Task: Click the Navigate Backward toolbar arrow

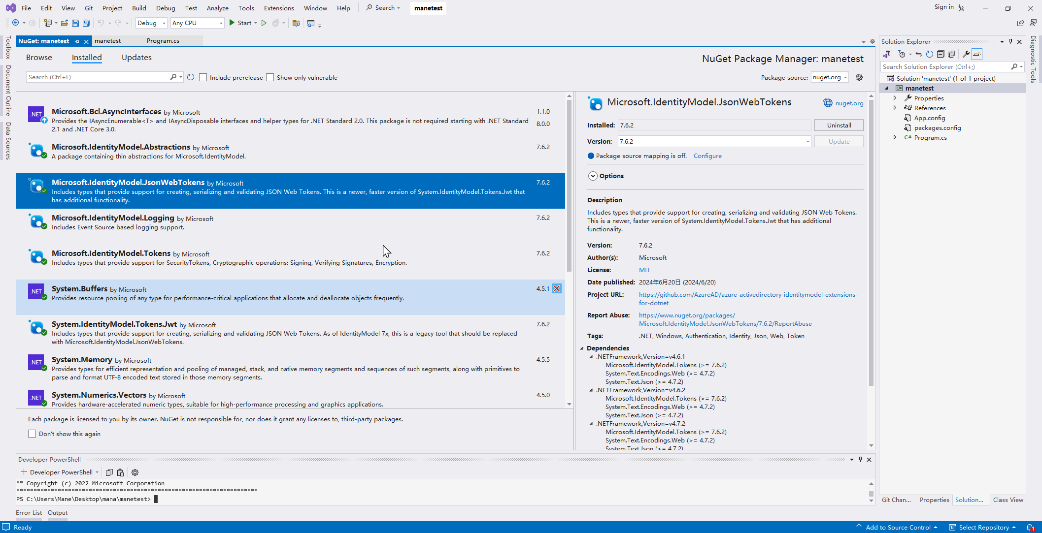Action: point(15,23)
